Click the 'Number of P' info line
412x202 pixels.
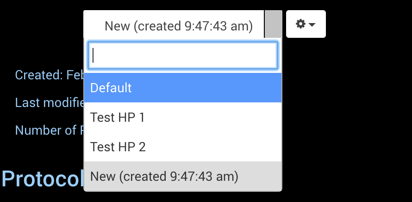[50, 130]
